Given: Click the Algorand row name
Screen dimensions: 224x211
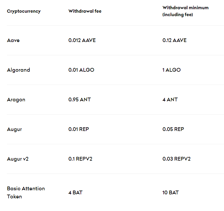Looking at the screenshot, I should pyautogui.click(x=18, y=70).
